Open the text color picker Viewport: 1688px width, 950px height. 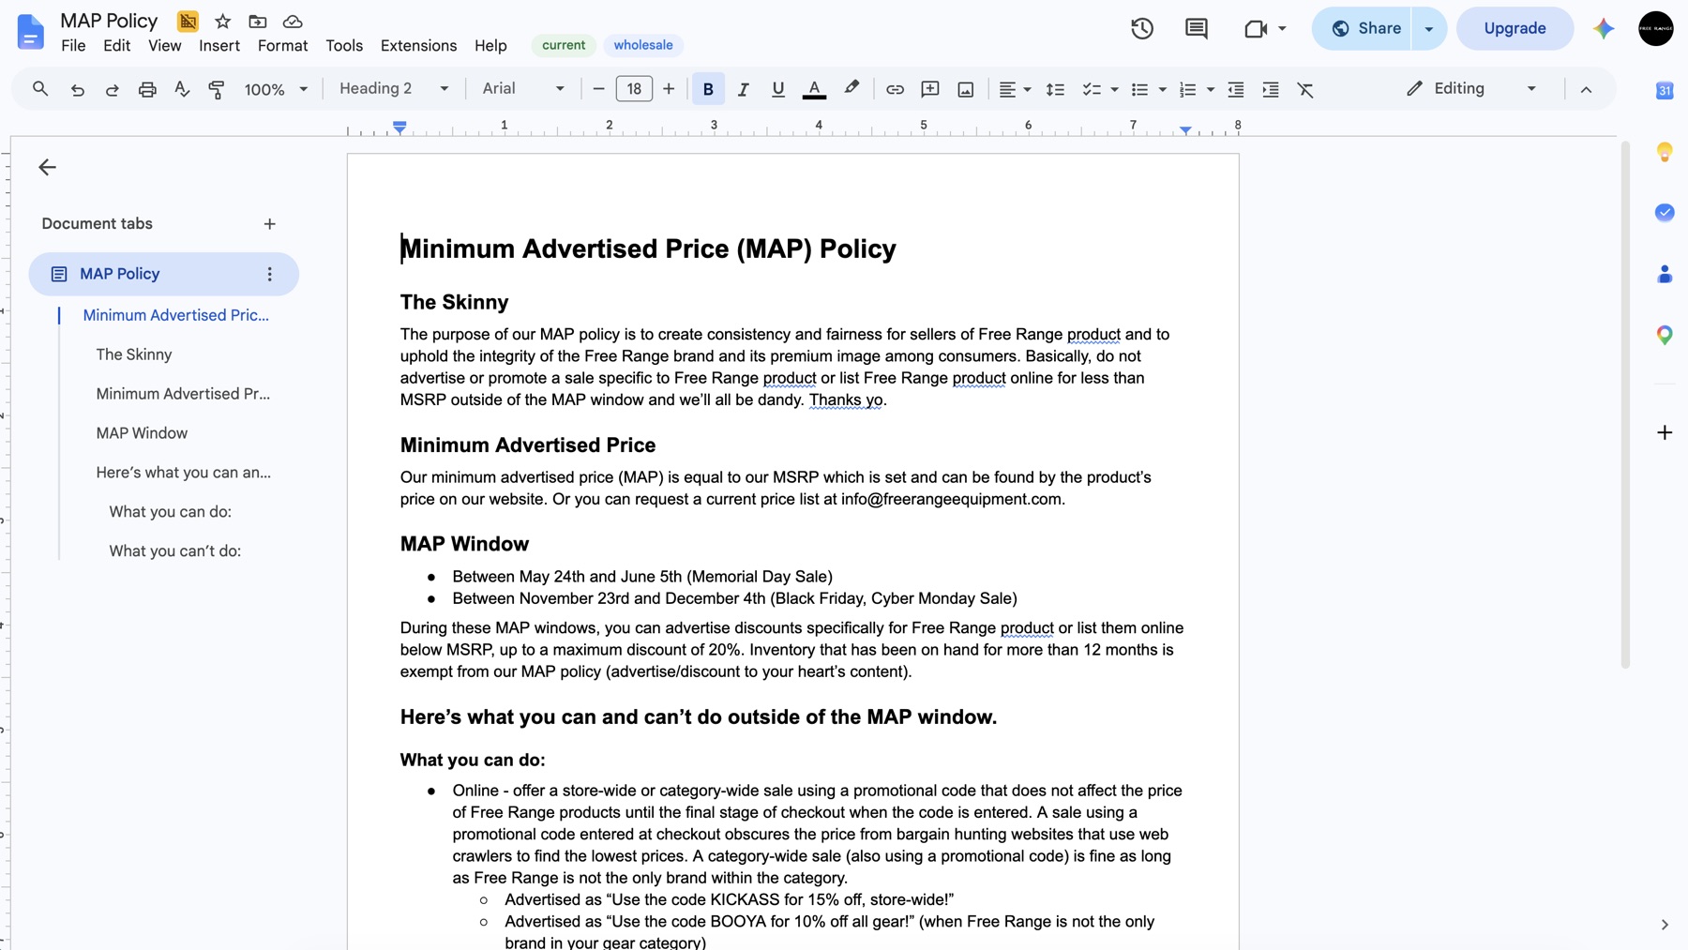coord(814,89)
